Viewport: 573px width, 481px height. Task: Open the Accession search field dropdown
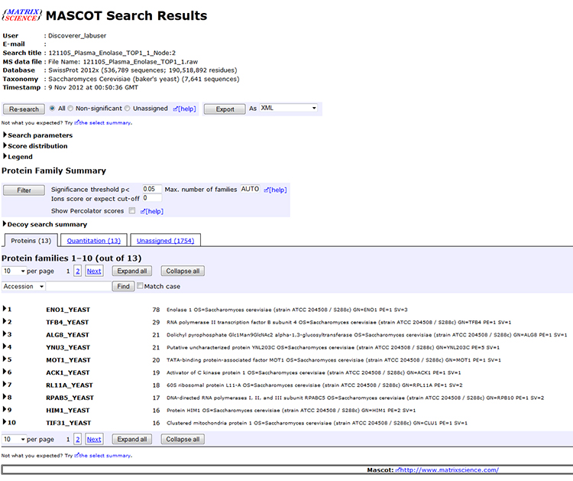click(x=24, y=287)
